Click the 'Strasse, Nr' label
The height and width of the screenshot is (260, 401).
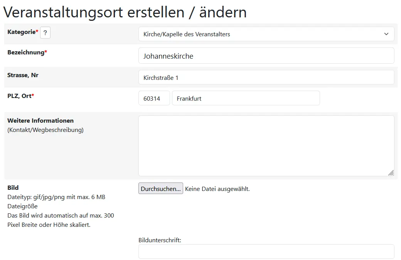23,75
